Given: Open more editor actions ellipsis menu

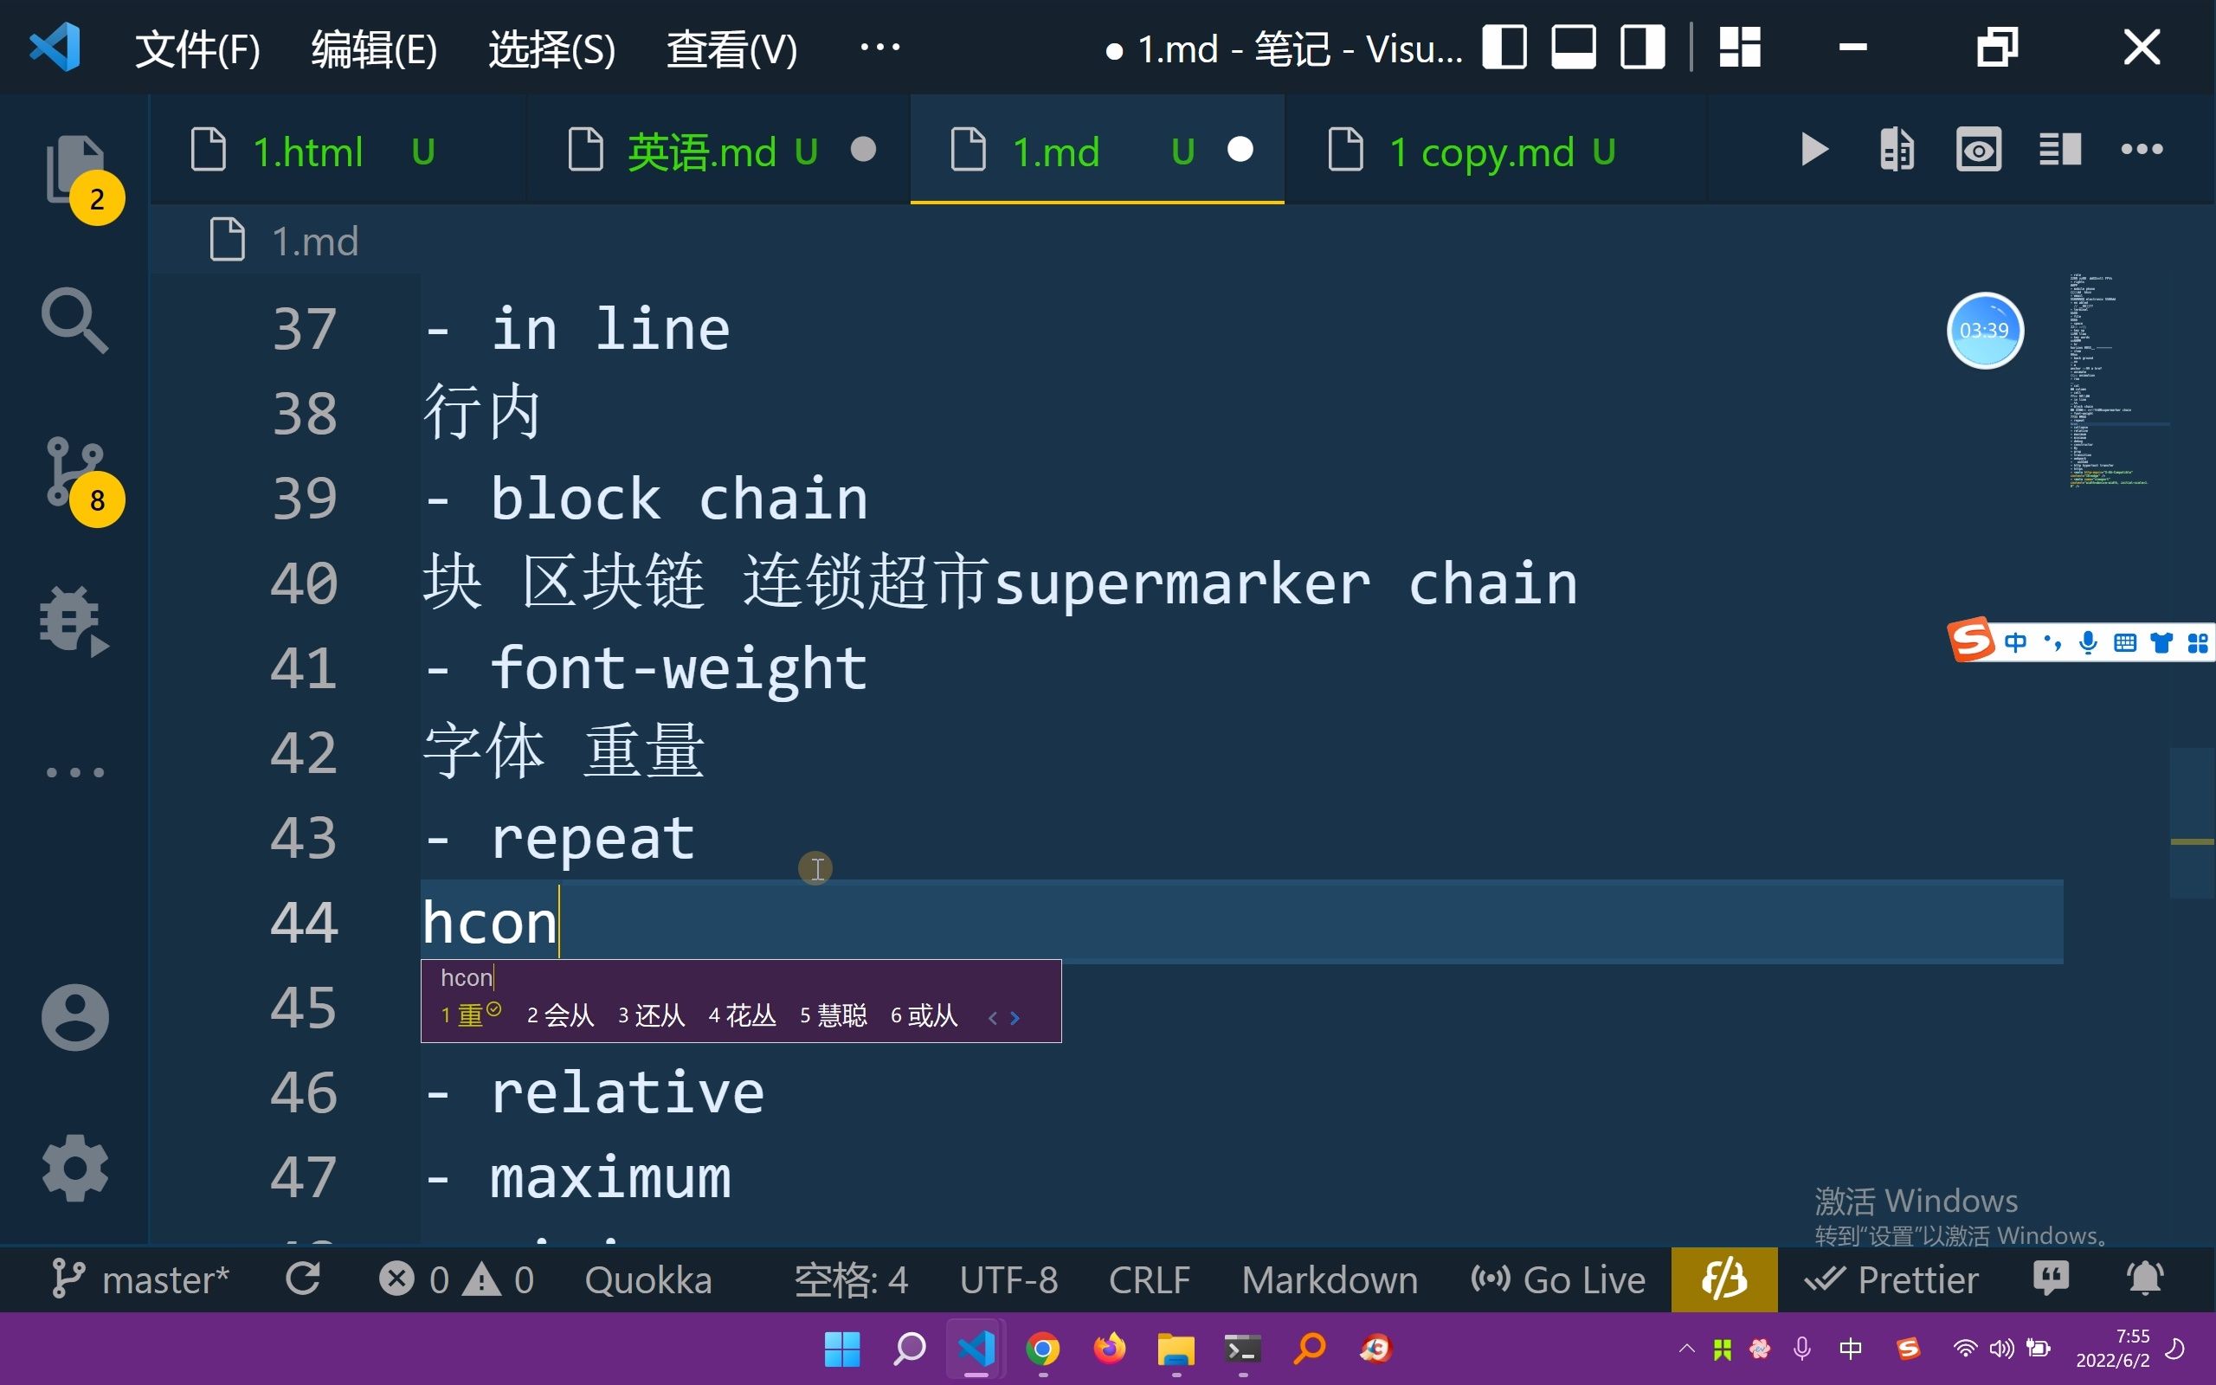Looking at the screenshot, I should (2142, 149).
